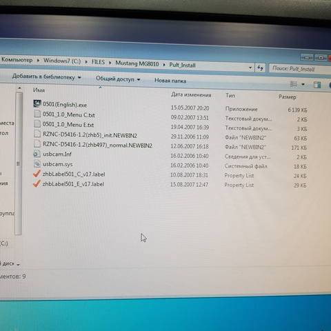
Task: Select file name RZNC-D5416-1.2(zhb497)_normal.NEWBIN2
Action: coord(97,146)
